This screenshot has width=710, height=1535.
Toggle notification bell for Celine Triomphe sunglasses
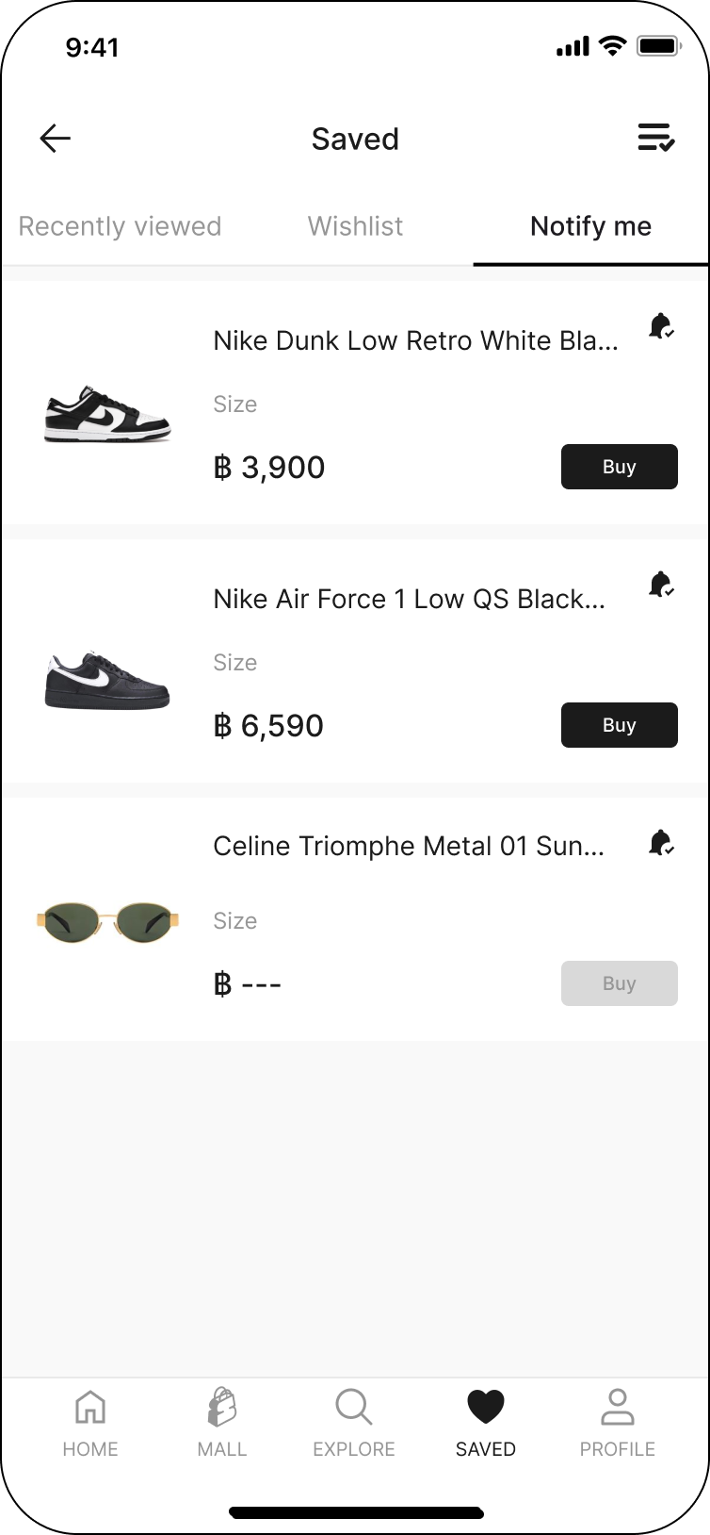point(661,842)
